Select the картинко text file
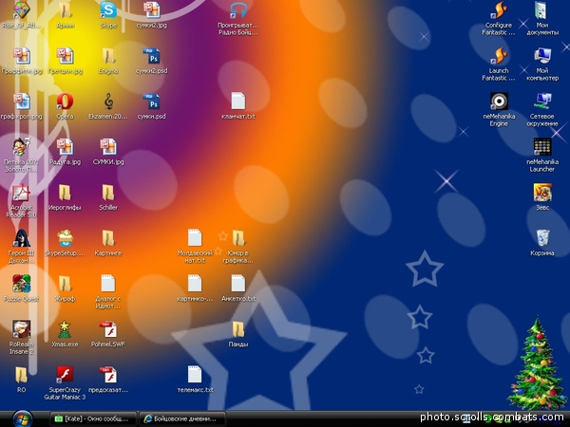Screen dimensions: 570x427 pos(195,284)
